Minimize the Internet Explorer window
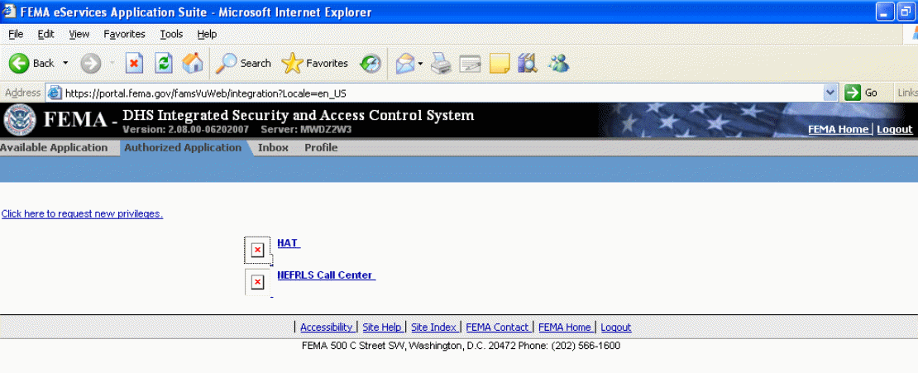Screen dimensions: 918x373 point(884,12)
